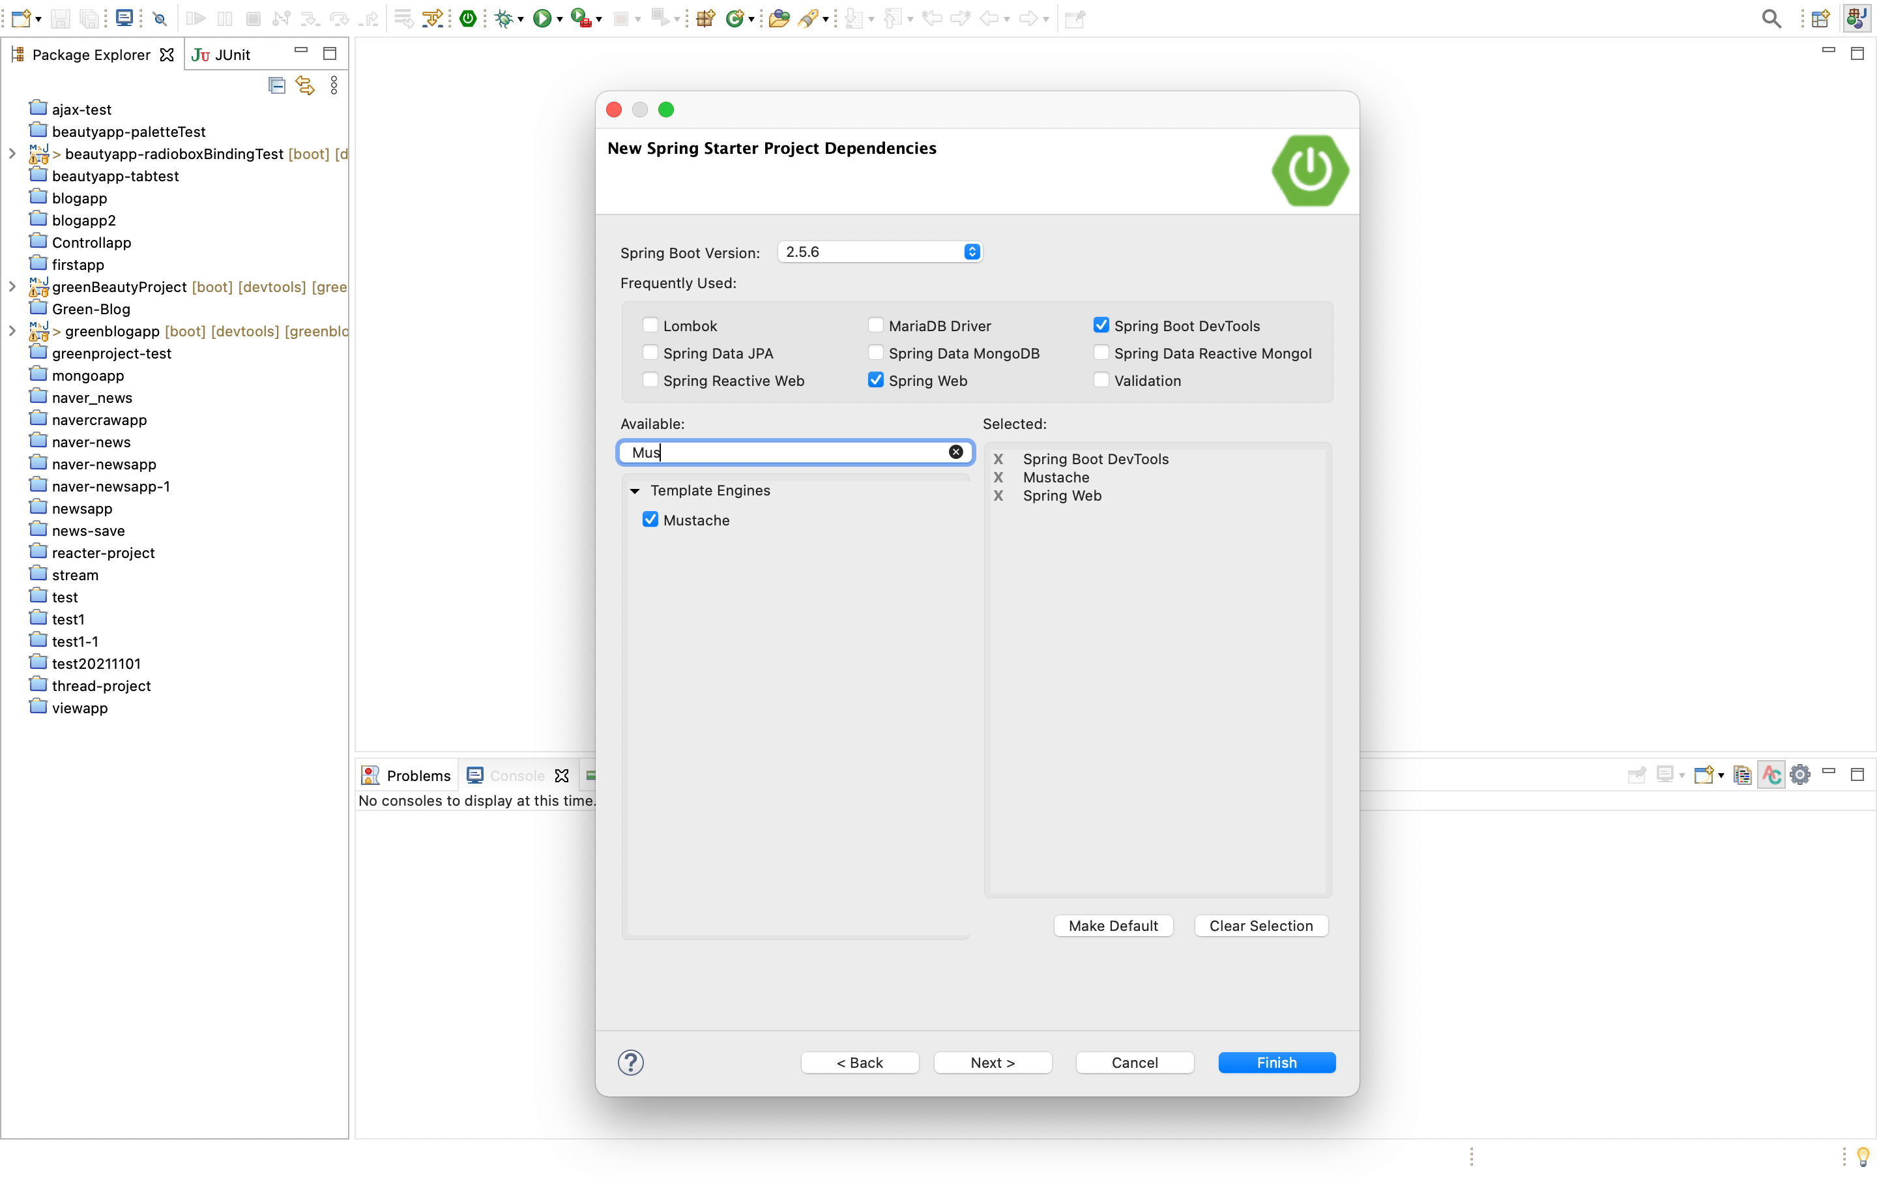Click the Debug bug icon in the toolbar
The width and height of the screenshot is (1877, 1193).
[x=504, y=18]
